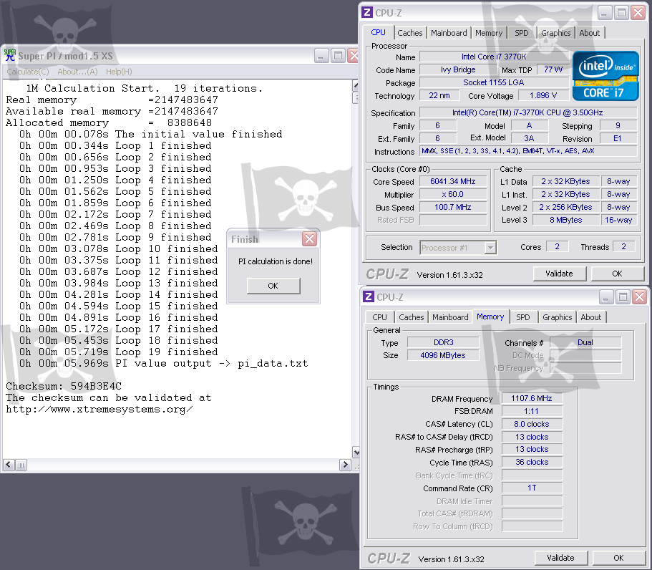Click Validate in the bottom CPU-Z window

coord(560,558)
